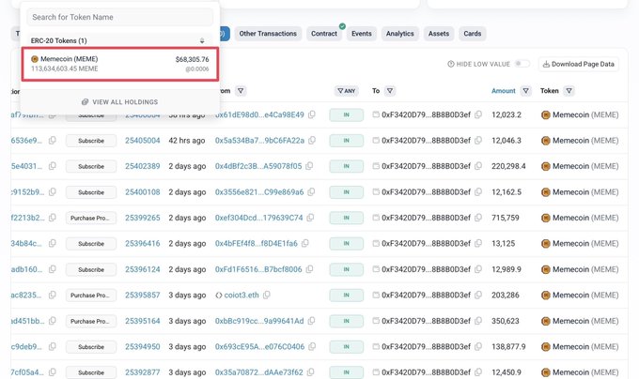The image size is (639, 379).
Task: Toggle the Hide Low Value switch
Action: click(x=522, y=64)
